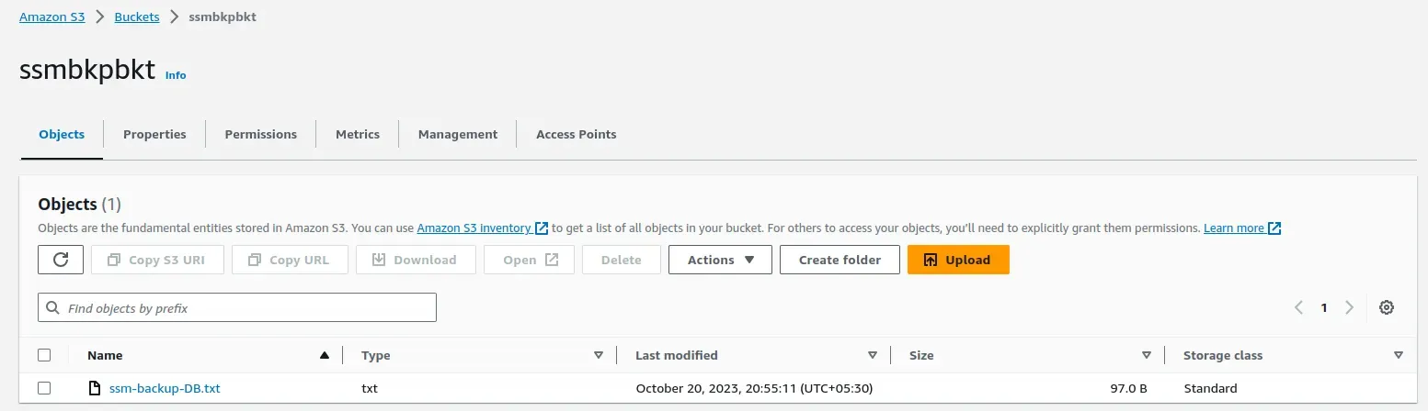Click the search magnifier icon in prefix field
Viewport: 1428px width, 411px height.
click(x=53, y=308)
